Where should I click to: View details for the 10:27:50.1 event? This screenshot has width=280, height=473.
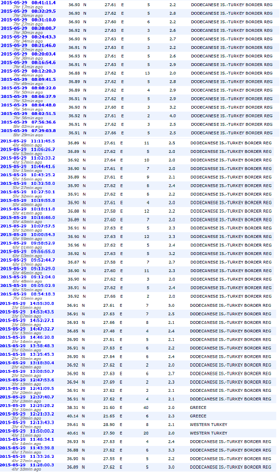[28, 192]
